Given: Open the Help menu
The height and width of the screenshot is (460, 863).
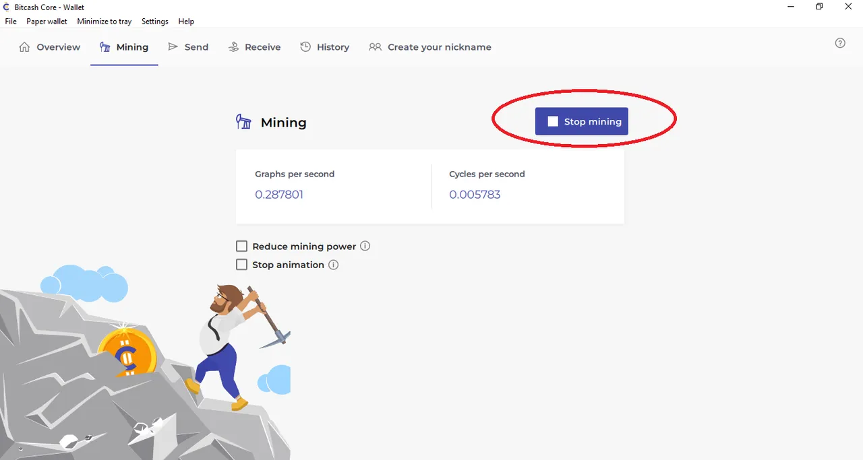Looking at the screenshot, I should click(186, 22).
